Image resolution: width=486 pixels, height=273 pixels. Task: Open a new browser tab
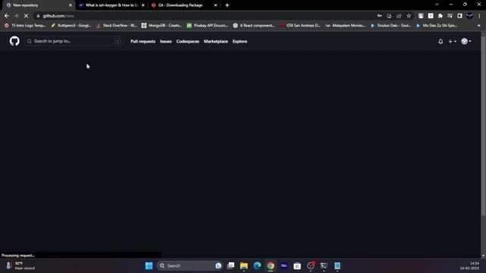pos(227,5)
